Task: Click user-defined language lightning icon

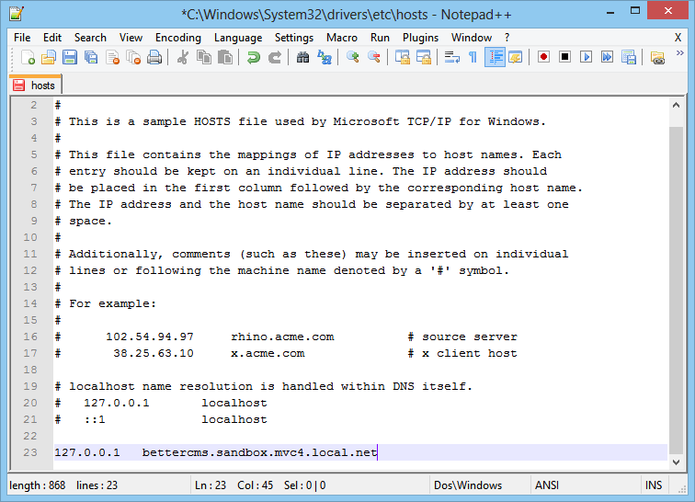Action: click(516, 58)
